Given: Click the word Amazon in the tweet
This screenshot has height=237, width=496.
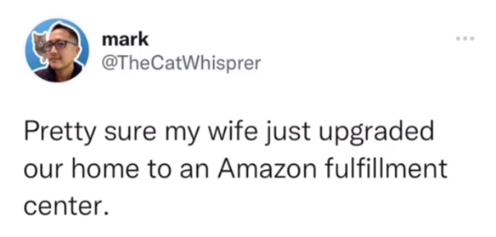Looking at the screenshot, I should pyautogui.click(x=268, y=167).
